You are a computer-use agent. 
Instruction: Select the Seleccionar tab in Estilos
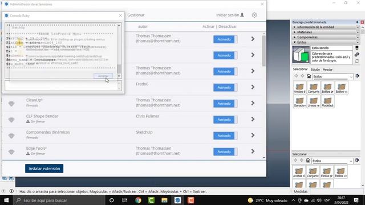(x=300, y=69)
